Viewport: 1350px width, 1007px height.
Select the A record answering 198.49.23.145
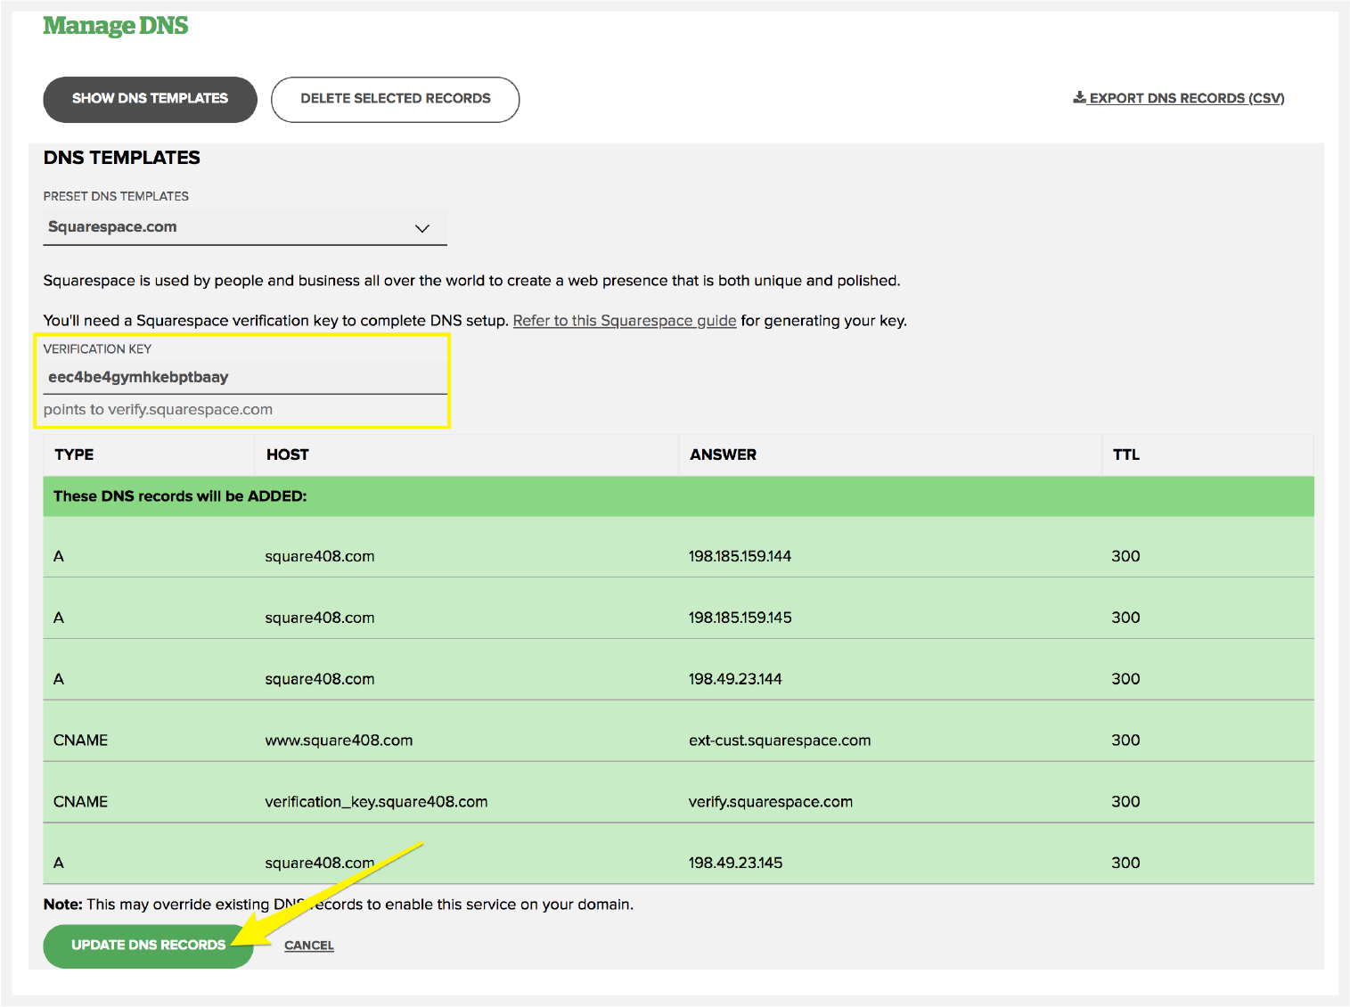point(677,863)
